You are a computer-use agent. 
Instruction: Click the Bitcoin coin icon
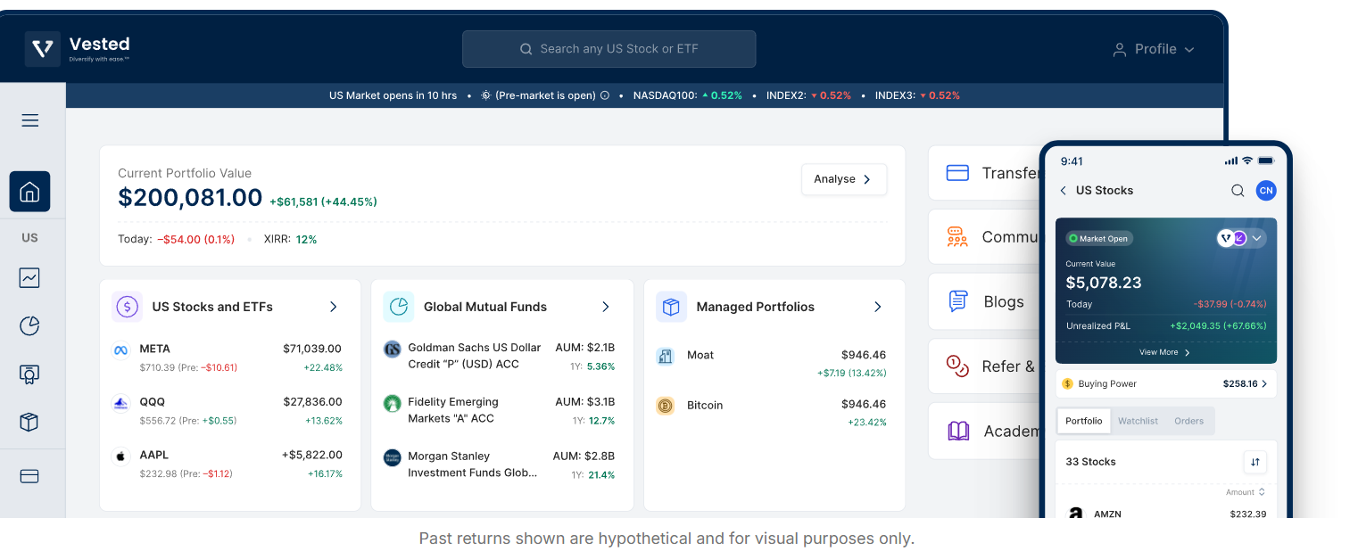click(x=665, y=407)
